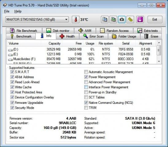Toggle the Host Protected Area checkbox
This screenshot has height=147, width=168.
(x=12, y=92)
